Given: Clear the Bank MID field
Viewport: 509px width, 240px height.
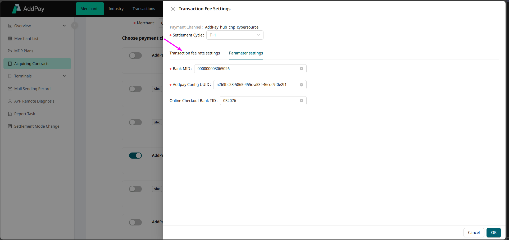Looking at the screenshot, I should pos(301,69).
